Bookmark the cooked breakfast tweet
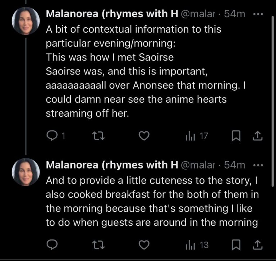 (235, 245)
